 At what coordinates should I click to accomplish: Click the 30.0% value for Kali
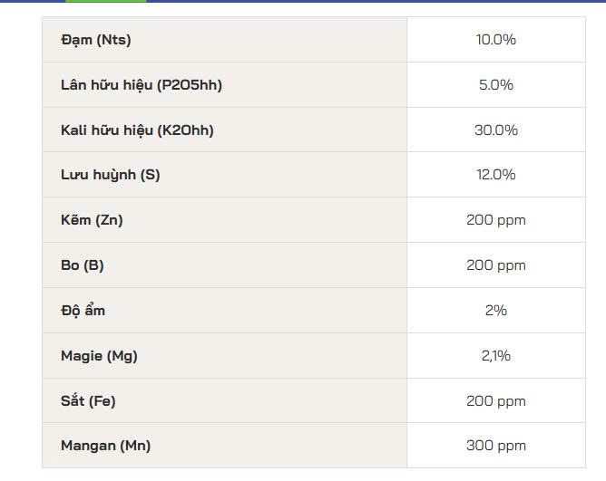pos(496,130)
